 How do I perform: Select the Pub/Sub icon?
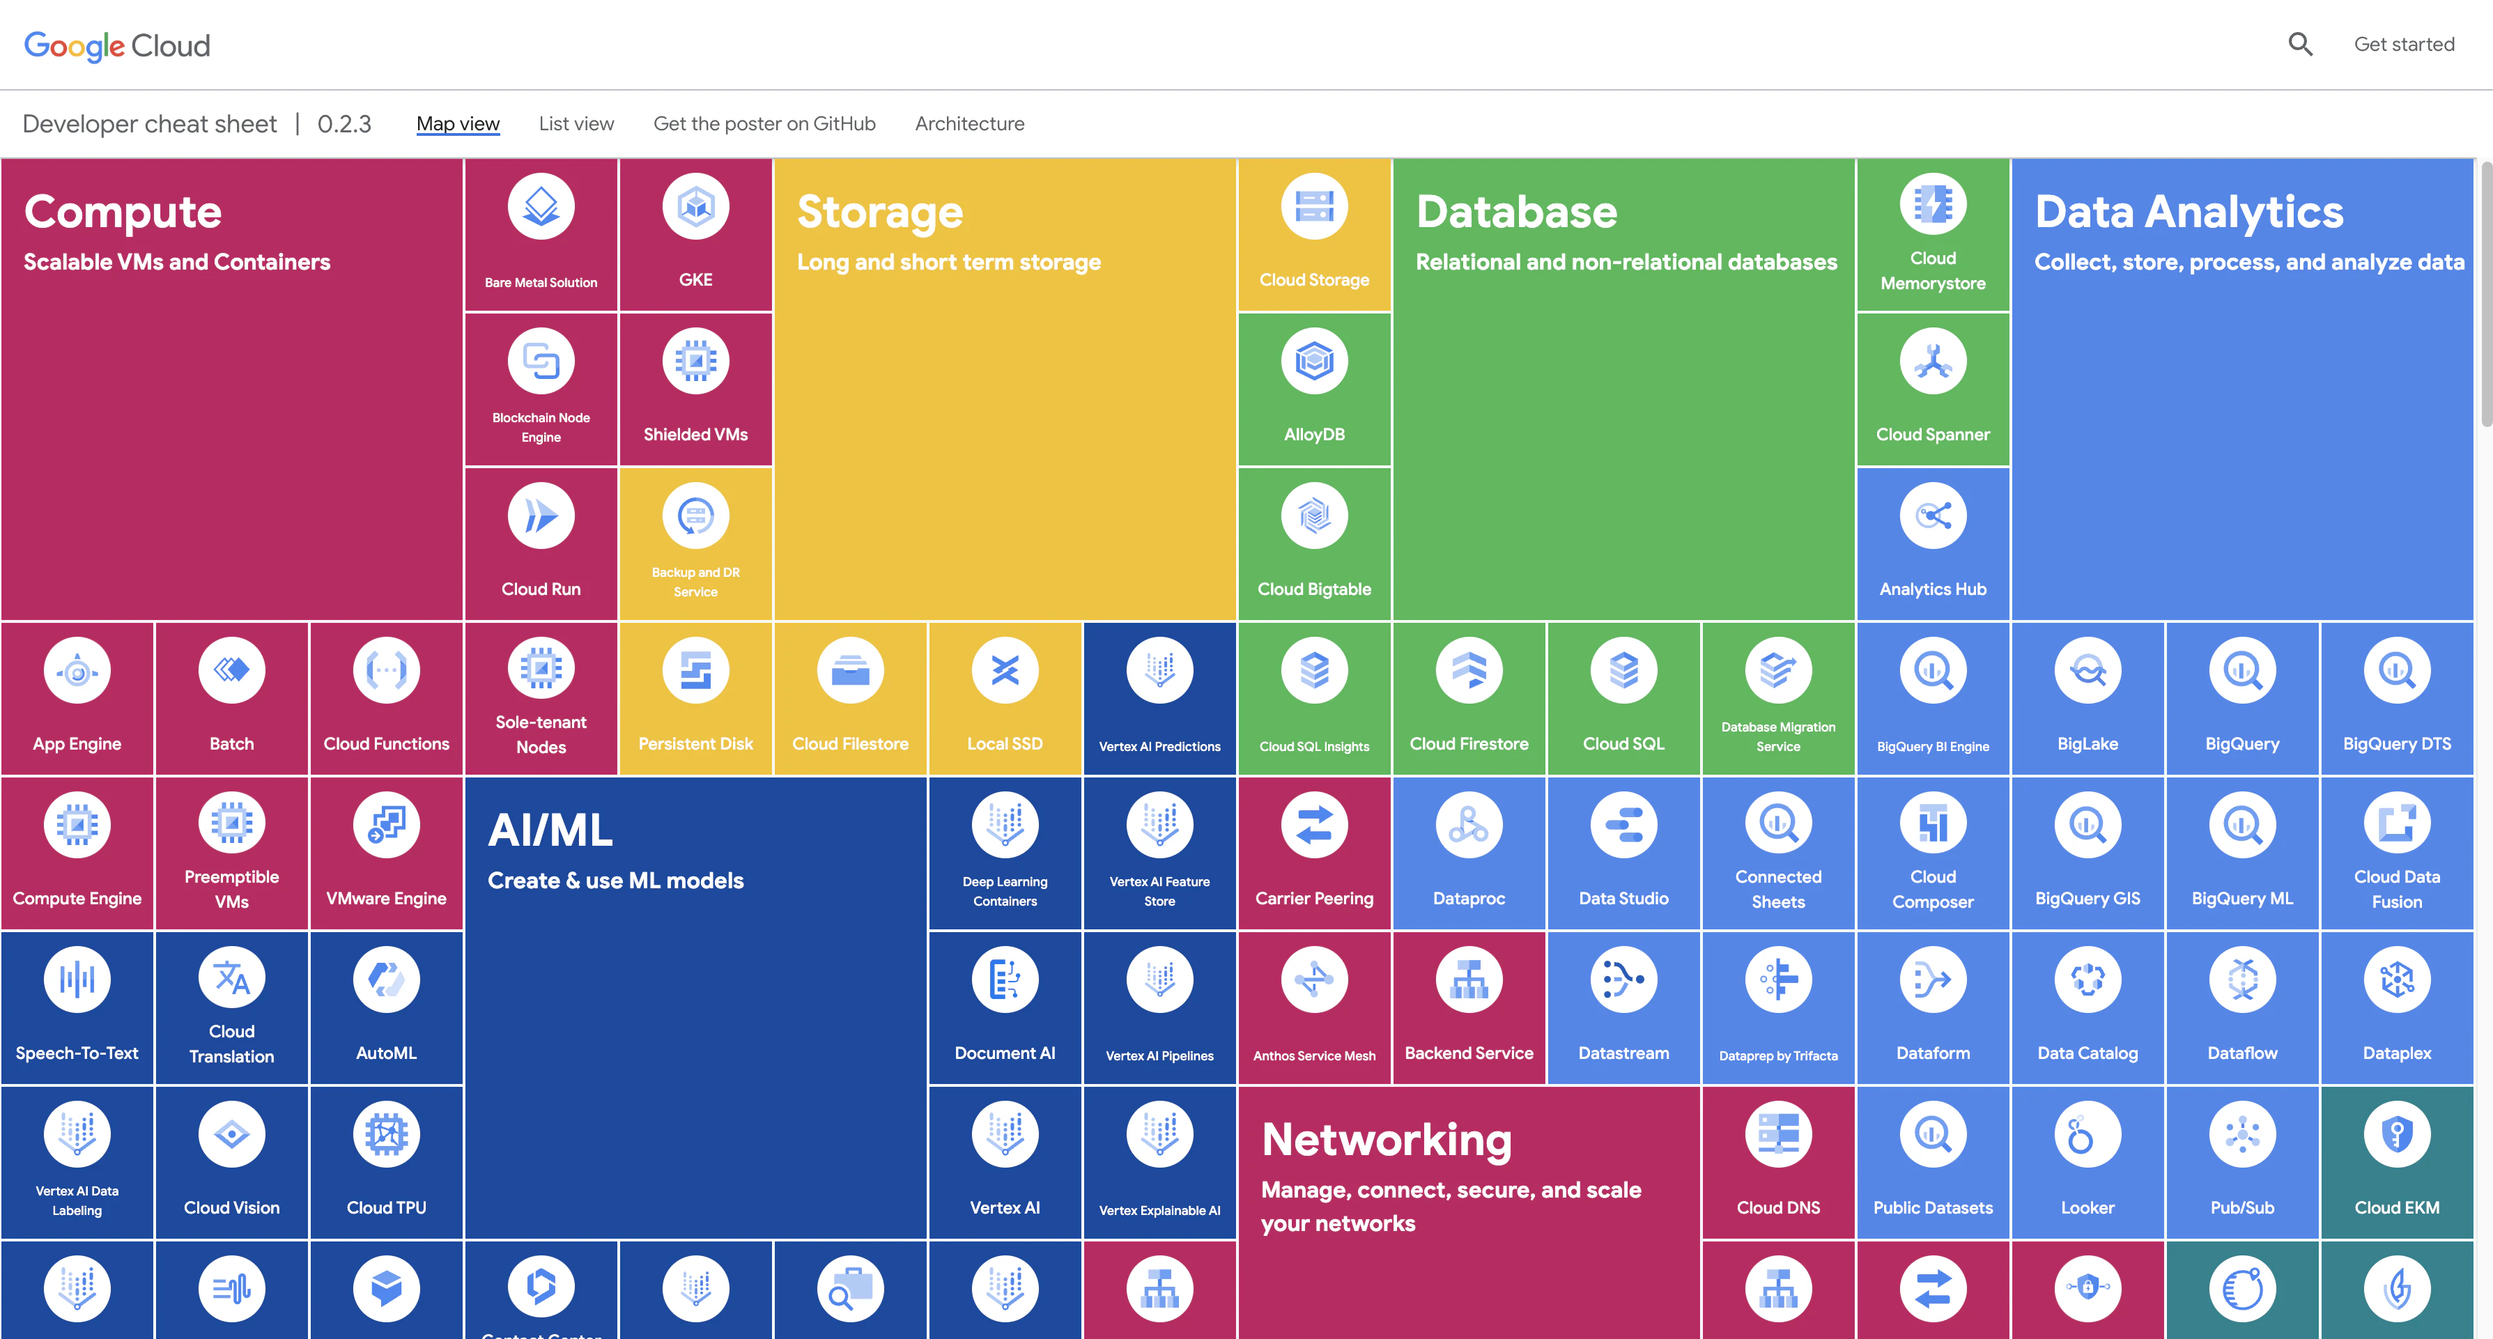(2242, 1135)
